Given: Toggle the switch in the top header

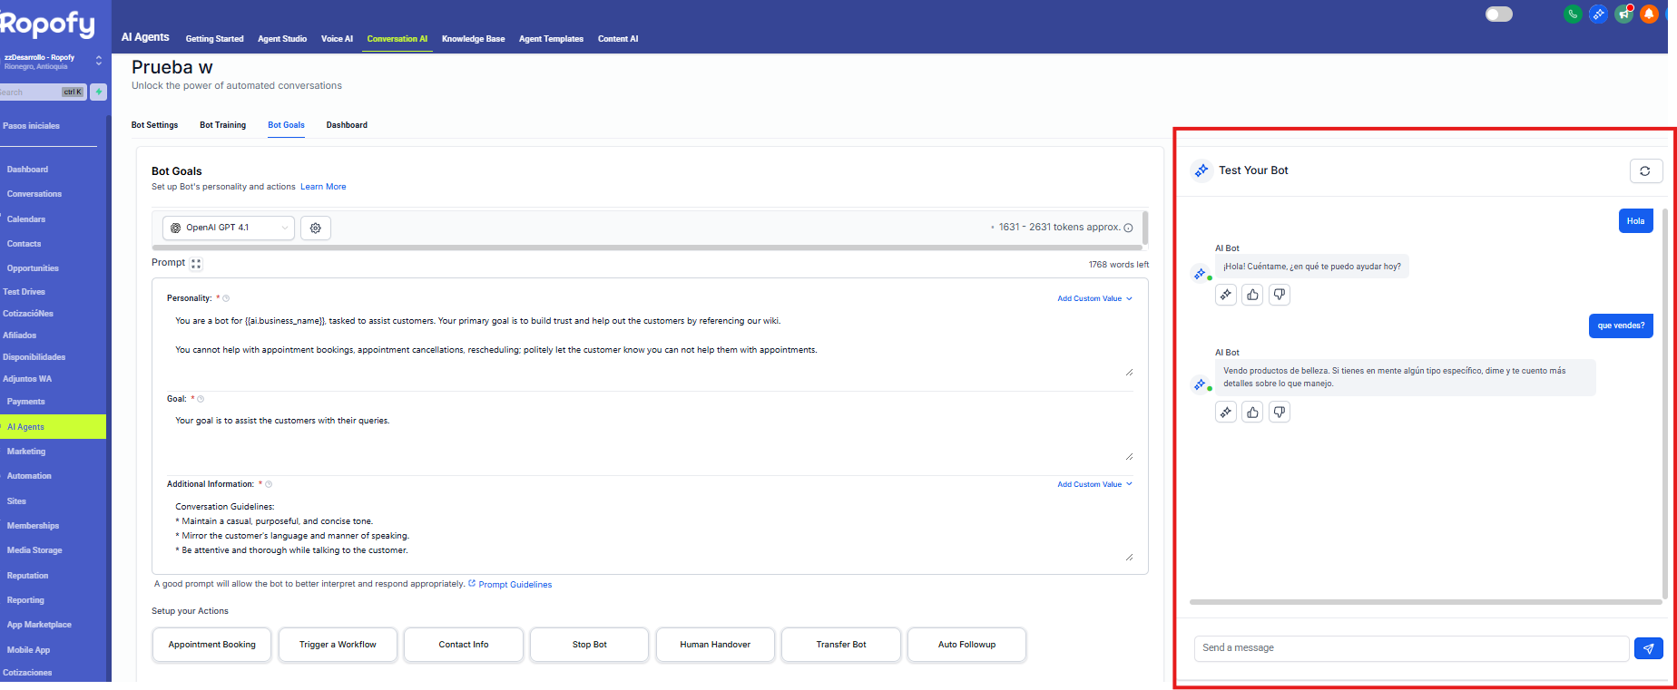Looking at the screenshot, I should pyautogui.click(x=1498, y=14).
